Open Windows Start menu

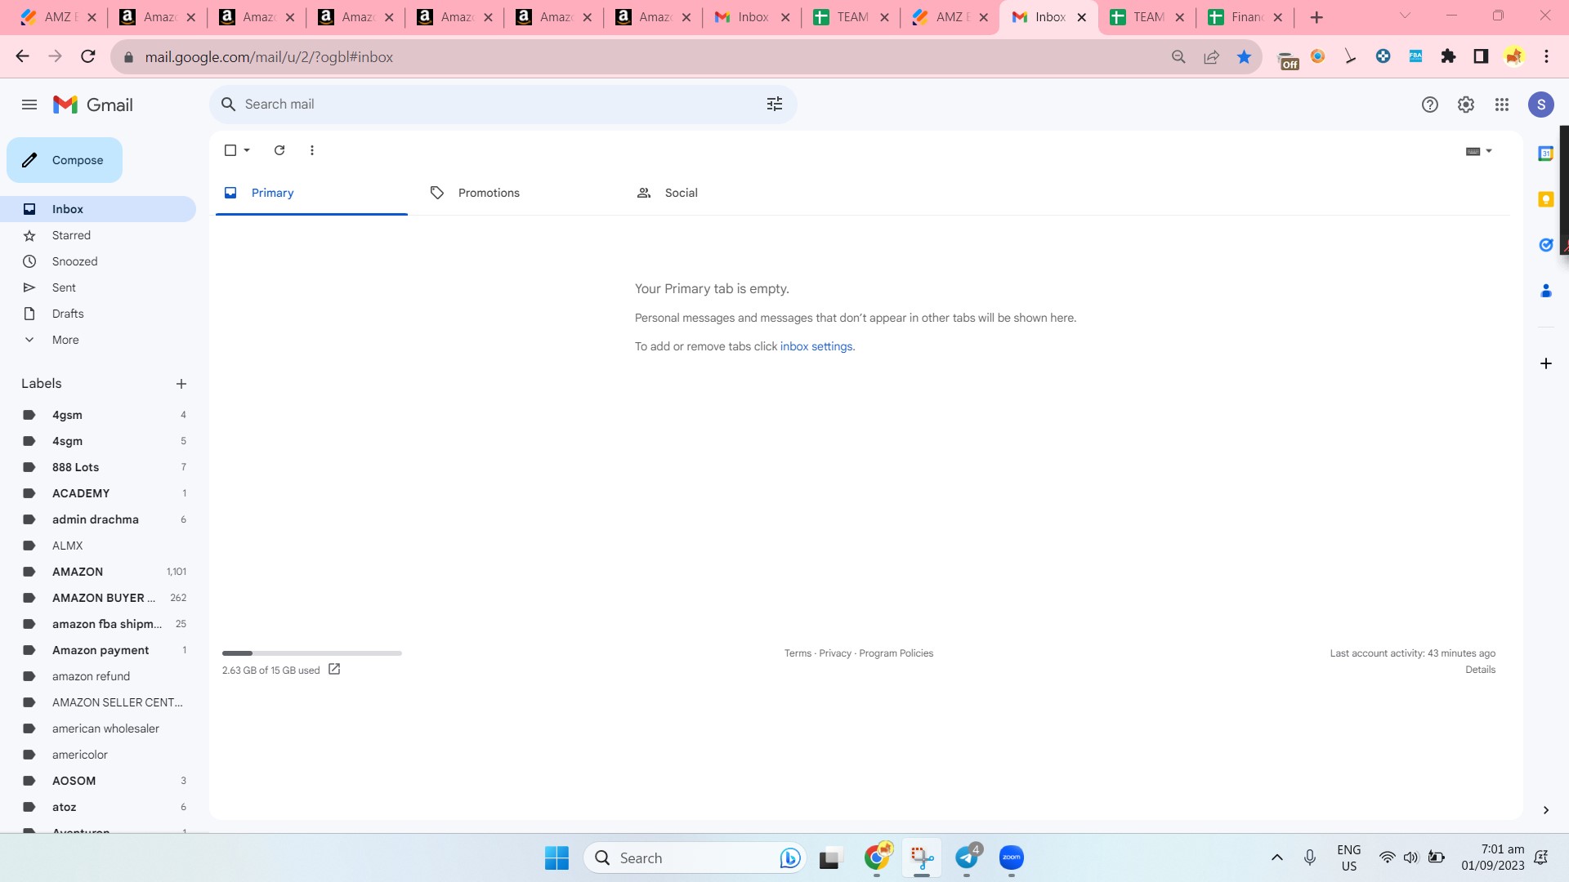point(557,857)
